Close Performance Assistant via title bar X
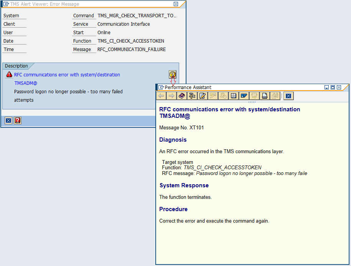351x266 pixels. (x=339, y=88)
